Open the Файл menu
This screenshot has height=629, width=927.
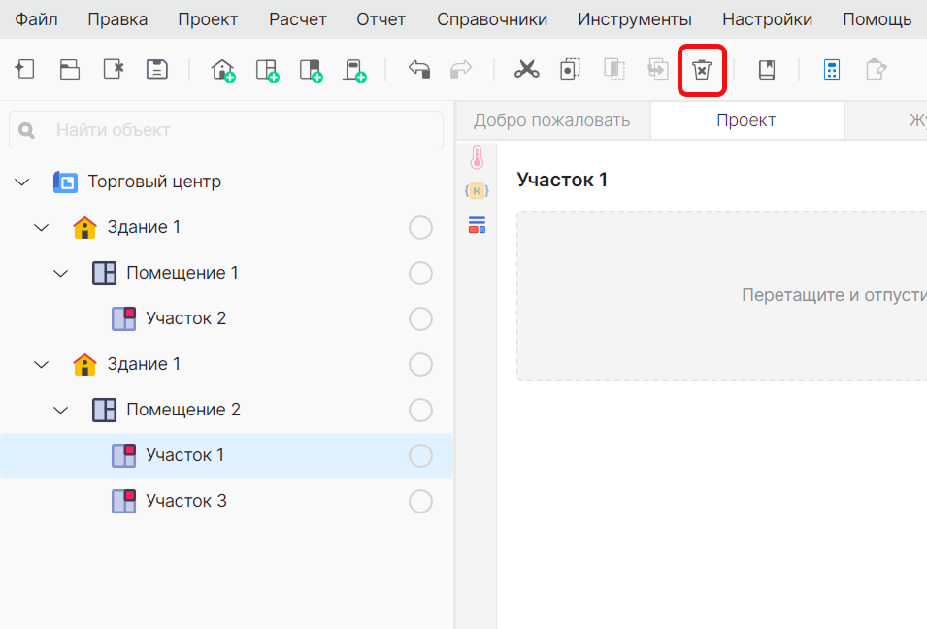click(36, 19)
